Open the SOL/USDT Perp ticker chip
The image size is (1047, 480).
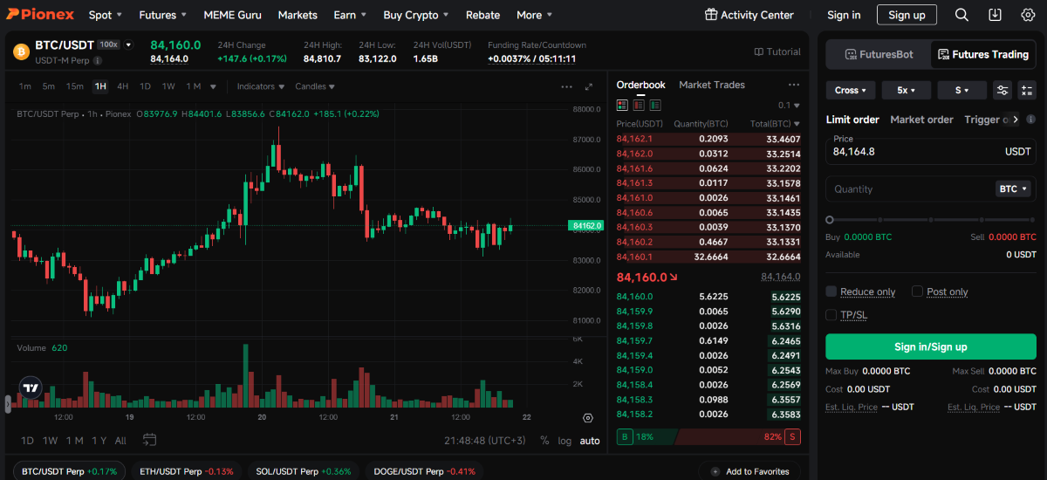304,471
